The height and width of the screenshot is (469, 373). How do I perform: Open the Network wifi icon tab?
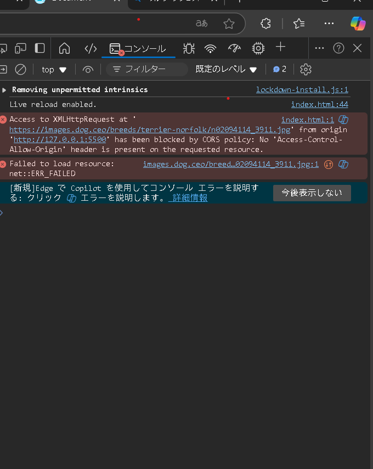(x=210, y=48)
